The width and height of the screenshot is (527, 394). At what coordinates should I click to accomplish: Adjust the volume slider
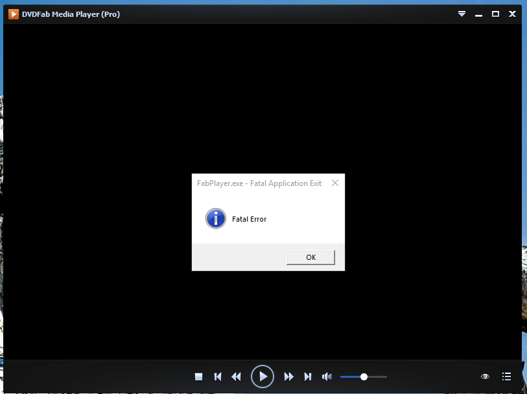[363, 377]
